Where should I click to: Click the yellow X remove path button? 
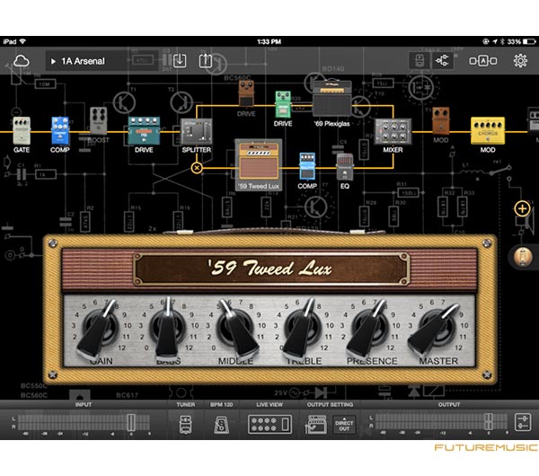[197, 168]
